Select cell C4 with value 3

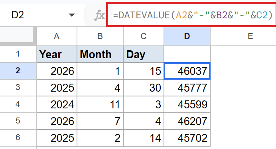(x=144, y=104)
